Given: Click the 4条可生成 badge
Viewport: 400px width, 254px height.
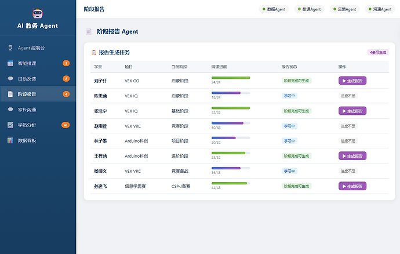Looking at the screenshot, I should [x=378, y=52].
